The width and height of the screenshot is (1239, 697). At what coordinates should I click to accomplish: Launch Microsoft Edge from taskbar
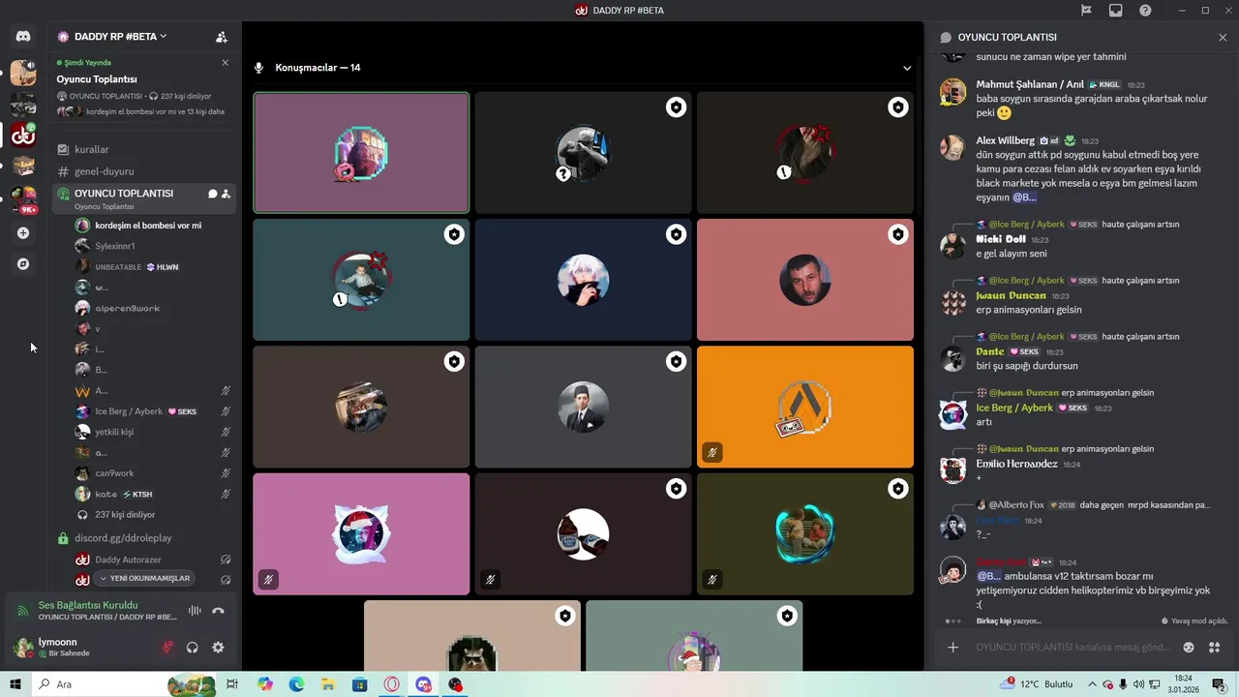296,684
